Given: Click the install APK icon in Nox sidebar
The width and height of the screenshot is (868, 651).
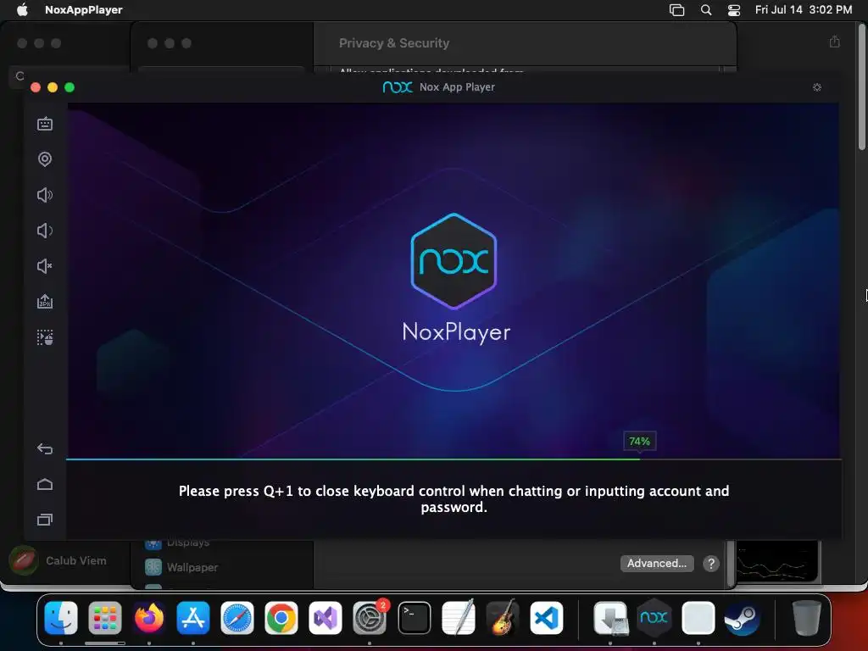Looking at the screenshot, I should (45, 302).
